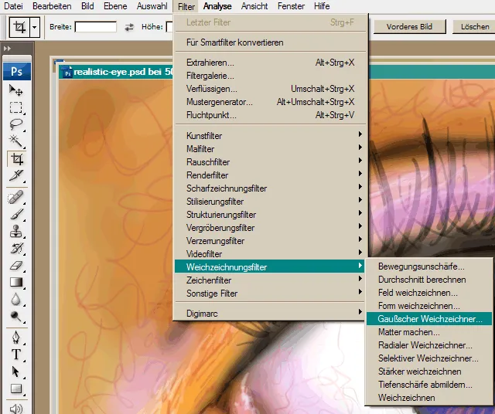Expand the Digimarc submenu
The image size is (495, 414).
271,314
